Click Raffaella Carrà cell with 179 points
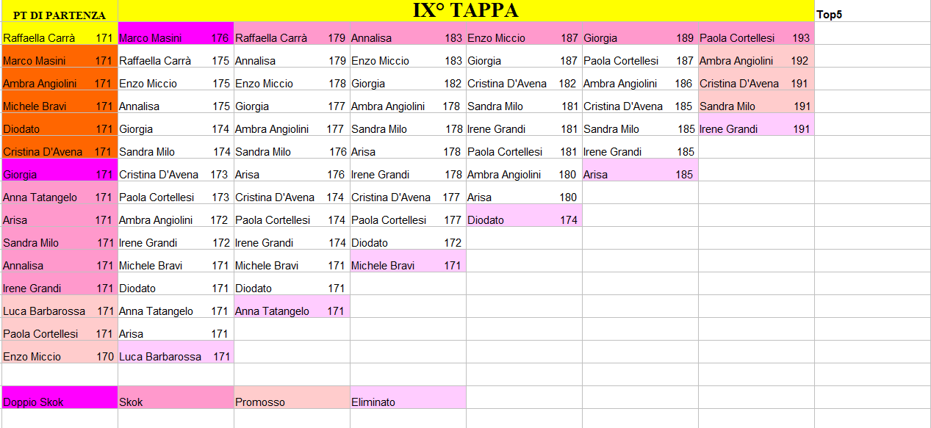931x428 pixels. pos(291,38)
